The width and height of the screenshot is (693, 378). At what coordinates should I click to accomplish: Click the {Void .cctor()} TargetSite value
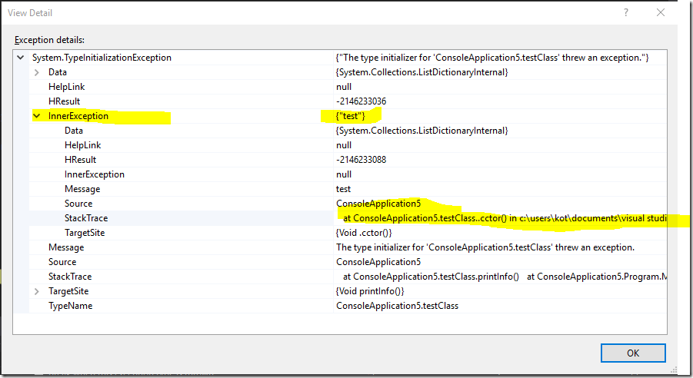[364, 233]
